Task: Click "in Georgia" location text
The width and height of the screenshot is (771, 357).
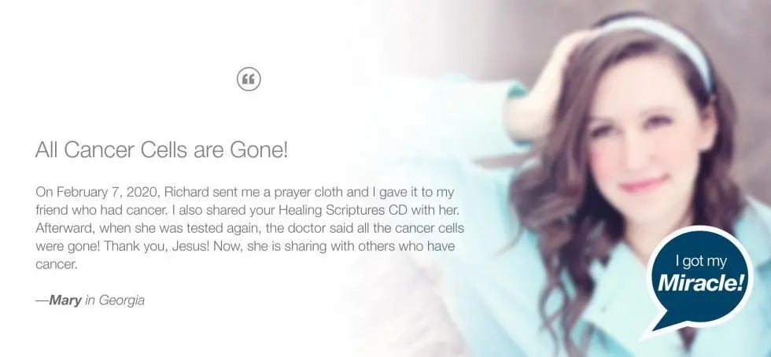Action: (x=115, y=300)
